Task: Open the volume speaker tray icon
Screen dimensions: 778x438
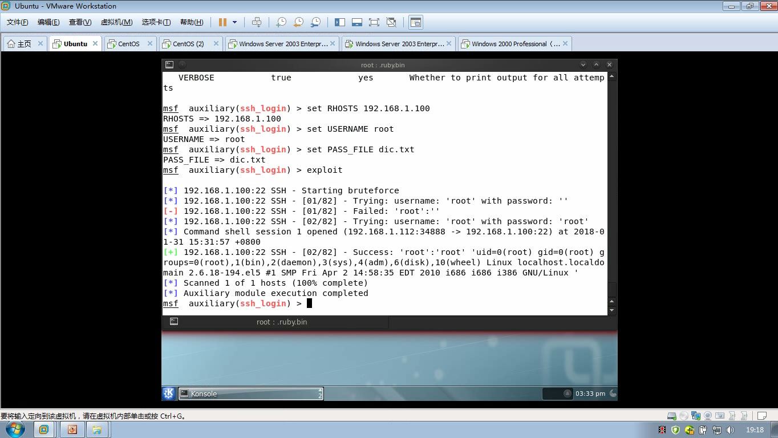Action: pyautogui.click(x=731, y=430)
